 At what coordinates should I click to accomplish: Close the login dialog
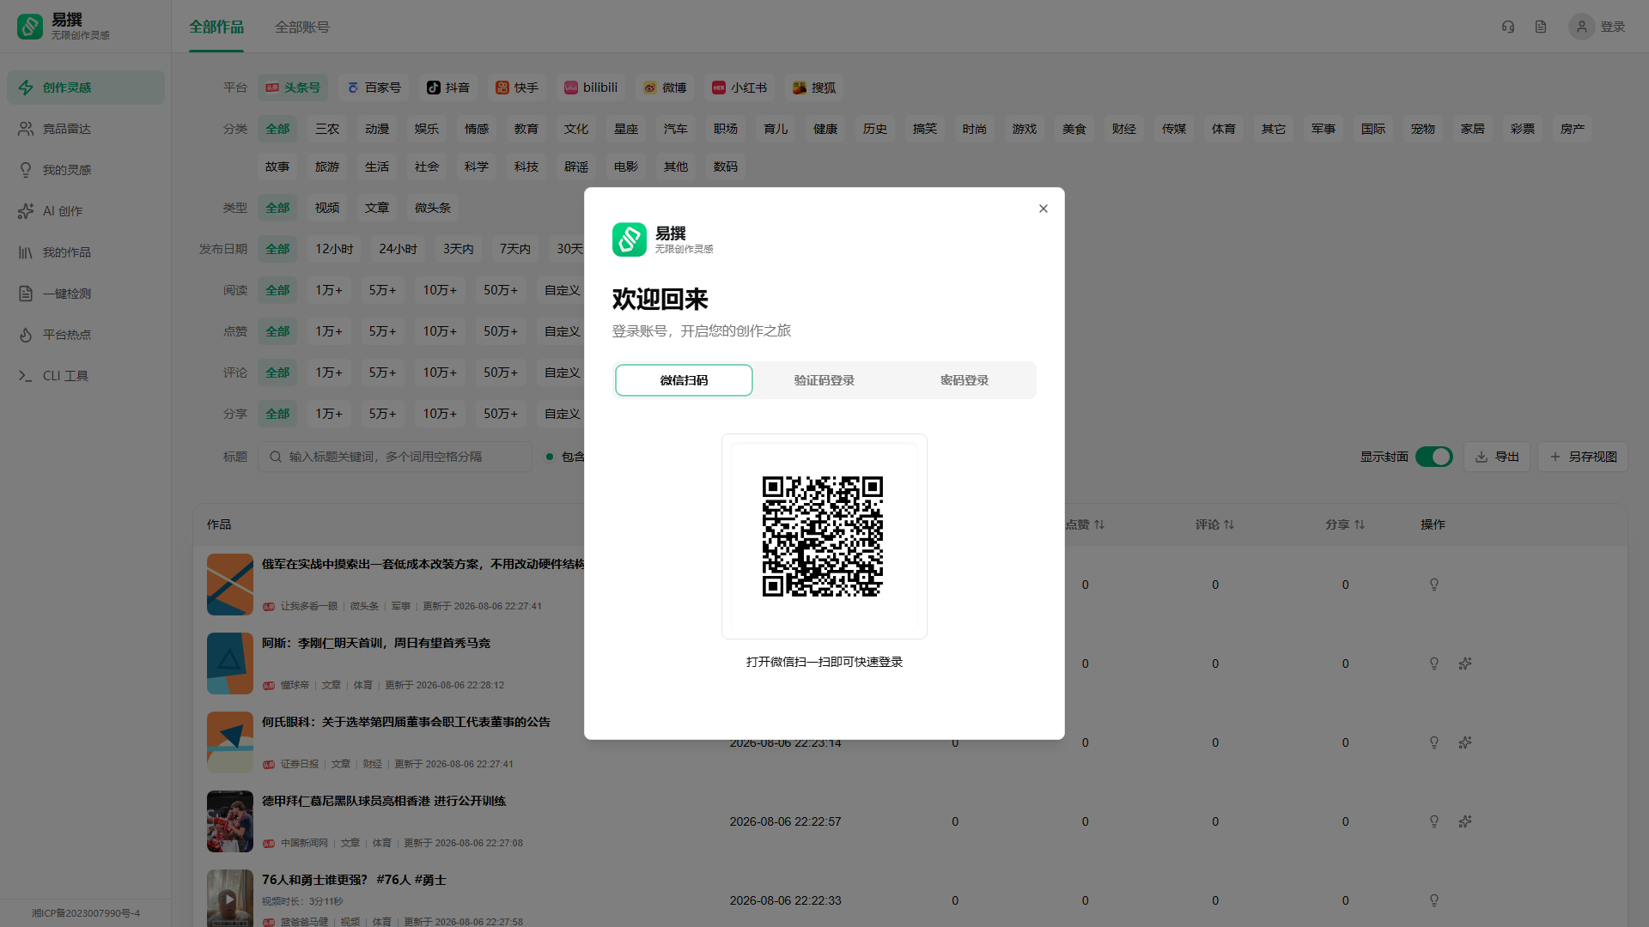pos(1044,209)
